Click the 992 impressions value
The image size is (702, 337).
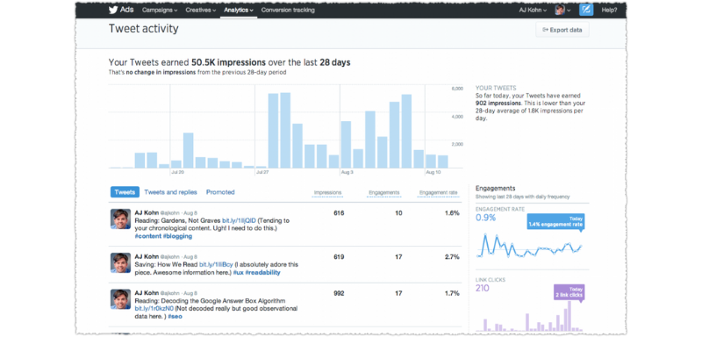point(339,294)
